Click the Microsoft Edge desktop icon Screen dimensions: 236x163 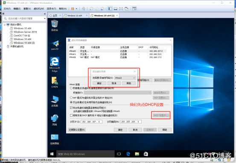coord(55,65)
